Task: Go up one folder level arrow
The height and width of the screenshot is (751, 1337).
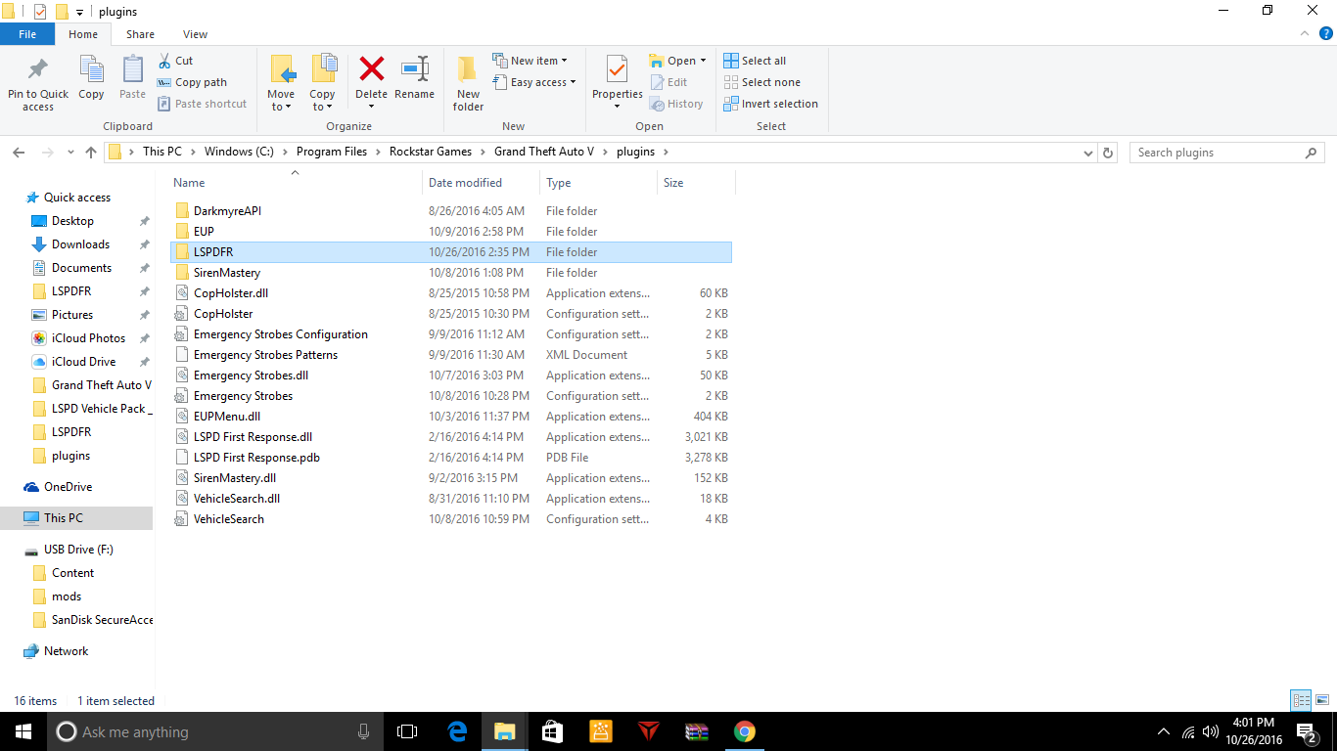Action: point(91,153)
